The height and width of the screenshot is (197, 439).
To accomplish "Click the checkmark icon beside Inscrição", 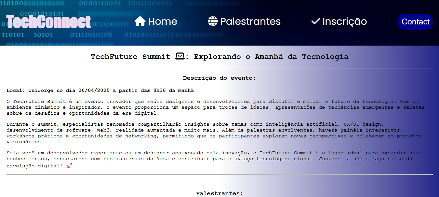I will (x=315, y=21).
